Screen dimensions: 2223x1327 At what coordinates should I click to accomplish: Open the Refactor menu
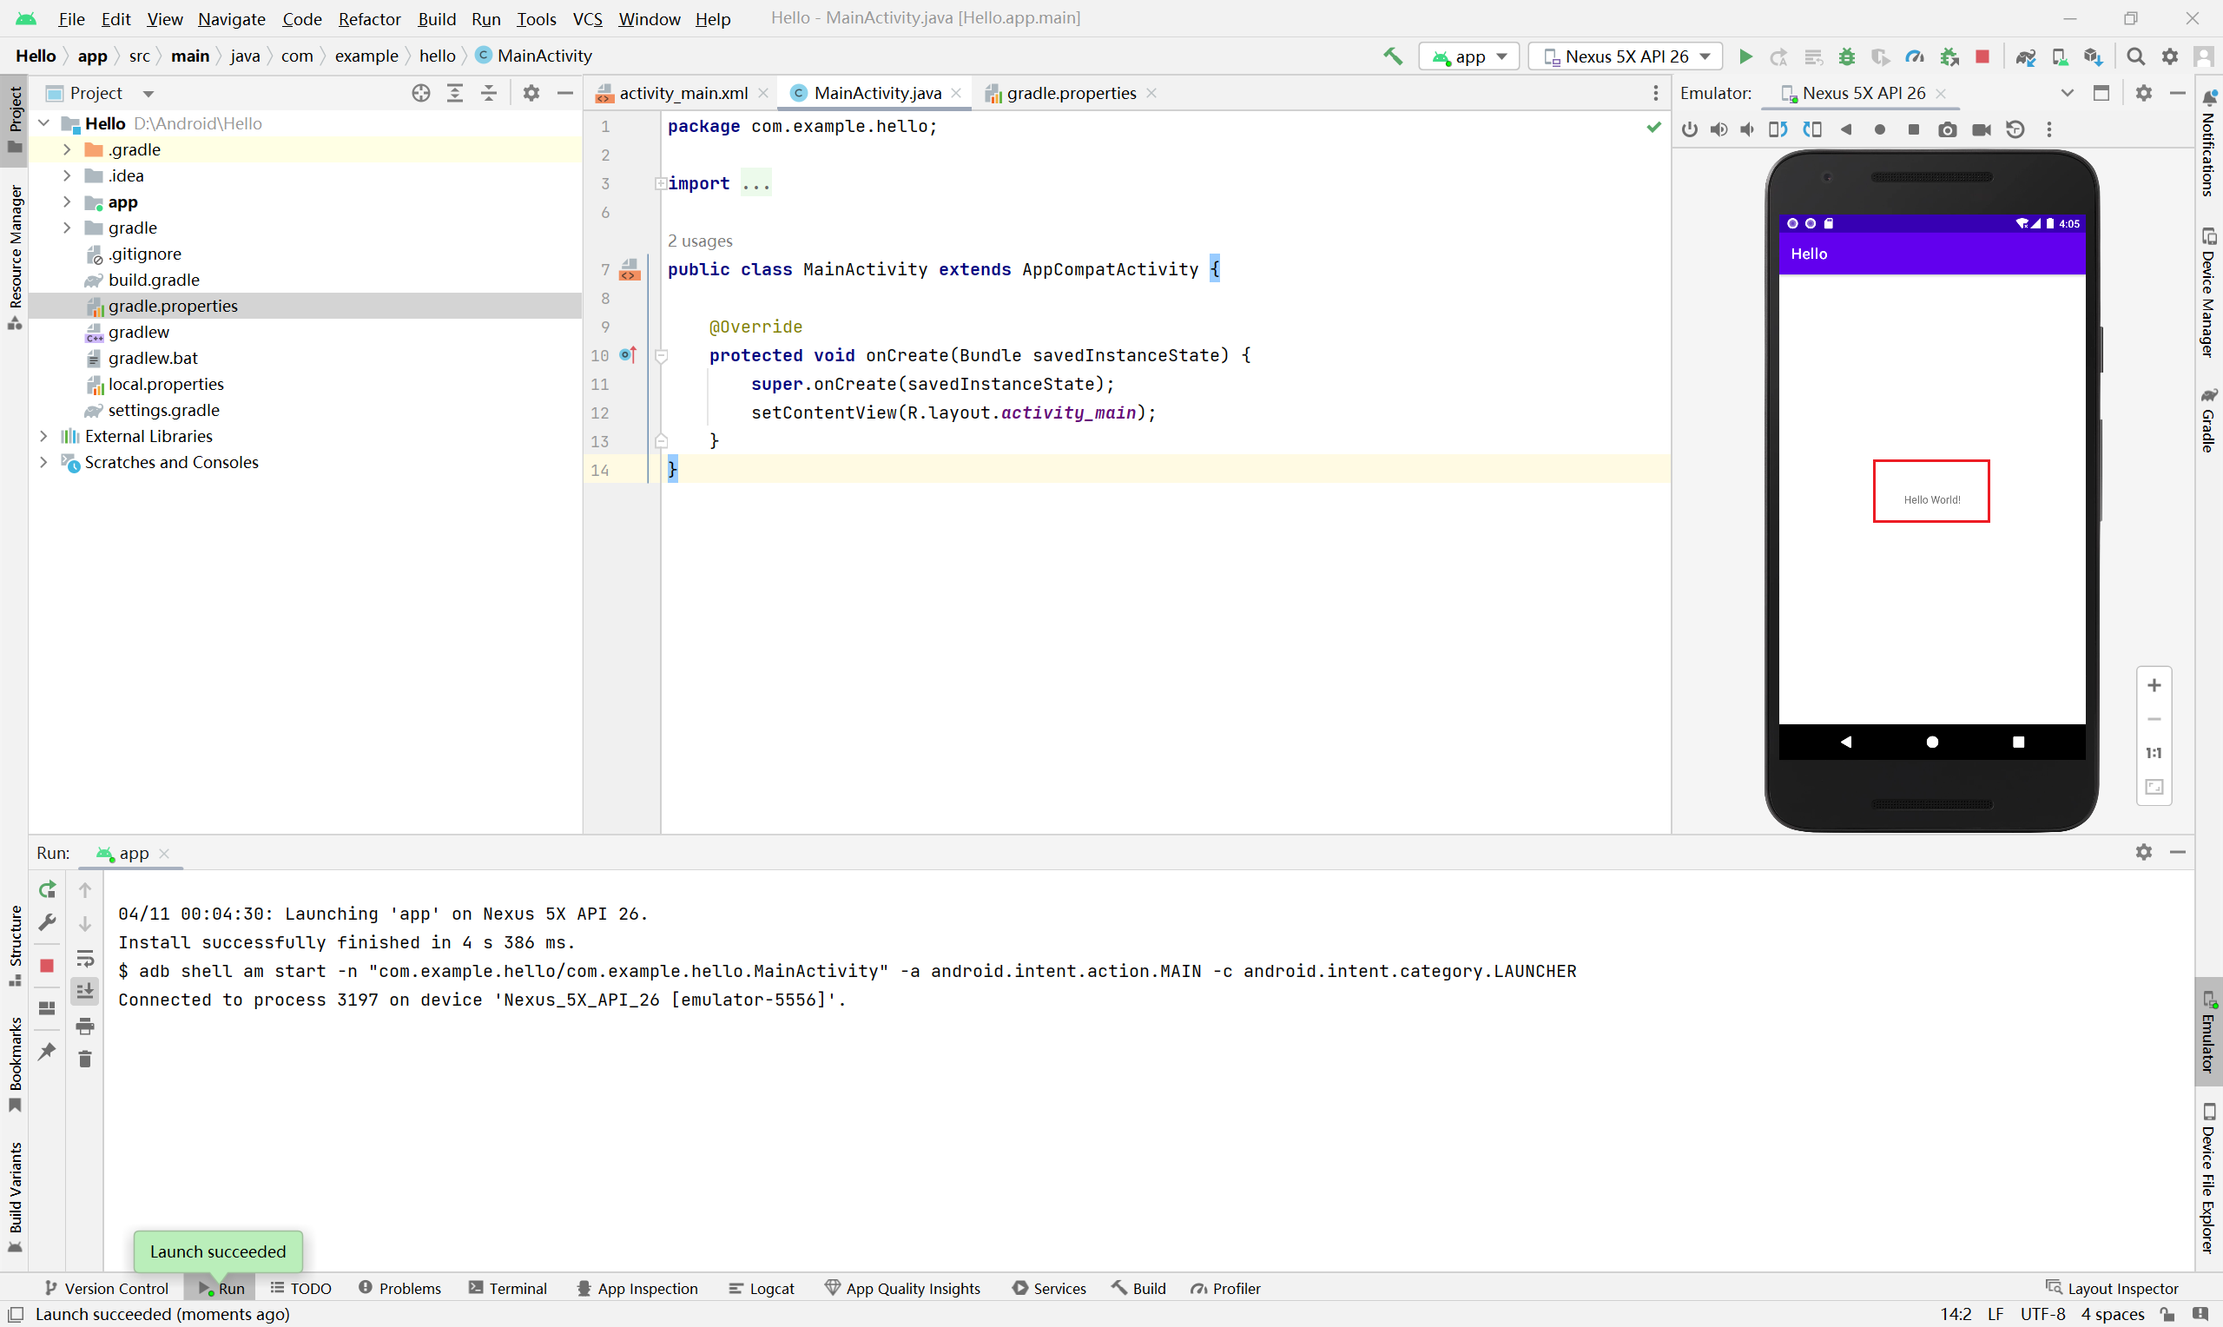(369, 19)
